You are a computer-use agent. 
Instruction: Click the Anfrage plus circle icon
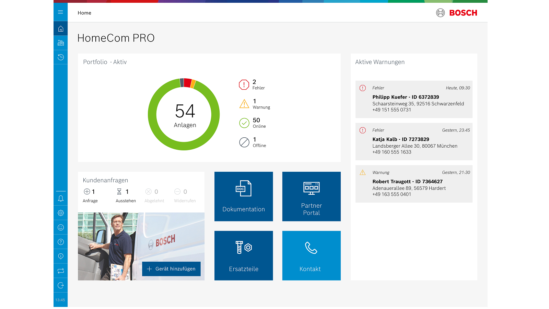point(87,192)
